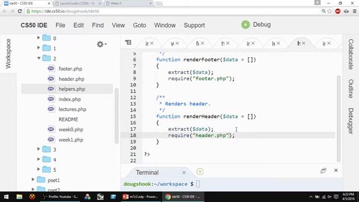Click the PHP icon next to lectures.php

click(51, 109)
